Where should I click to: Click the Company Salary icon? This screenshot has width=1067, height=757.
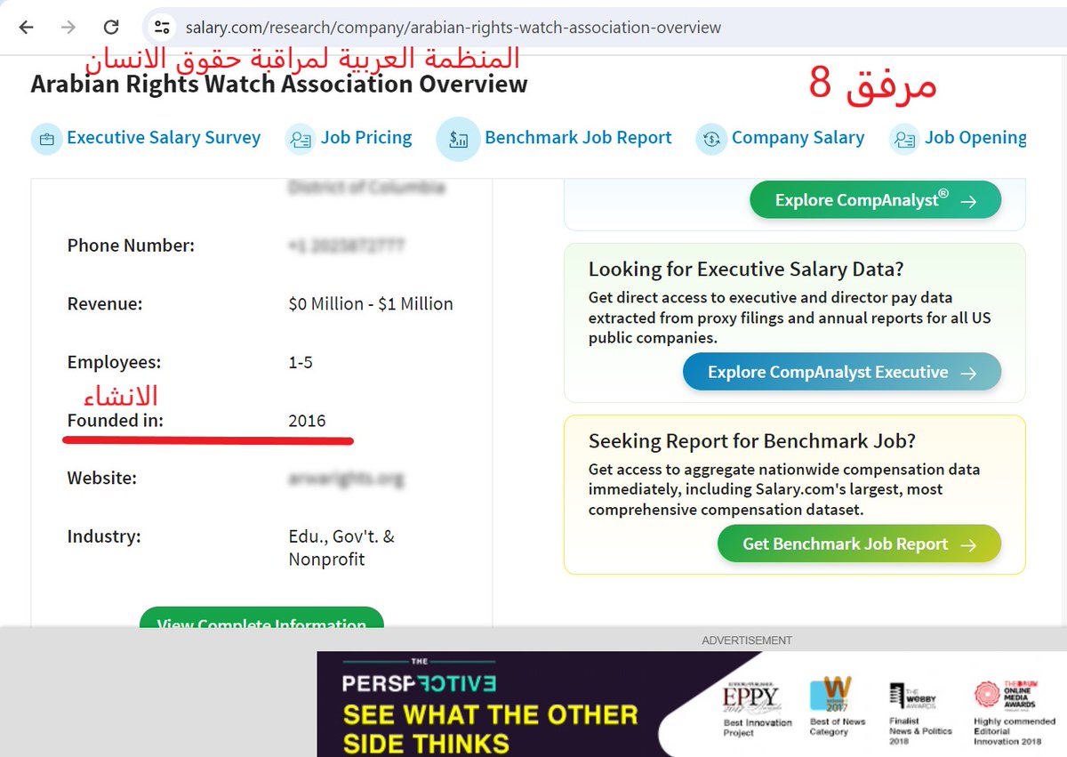[x=711, y=139]
